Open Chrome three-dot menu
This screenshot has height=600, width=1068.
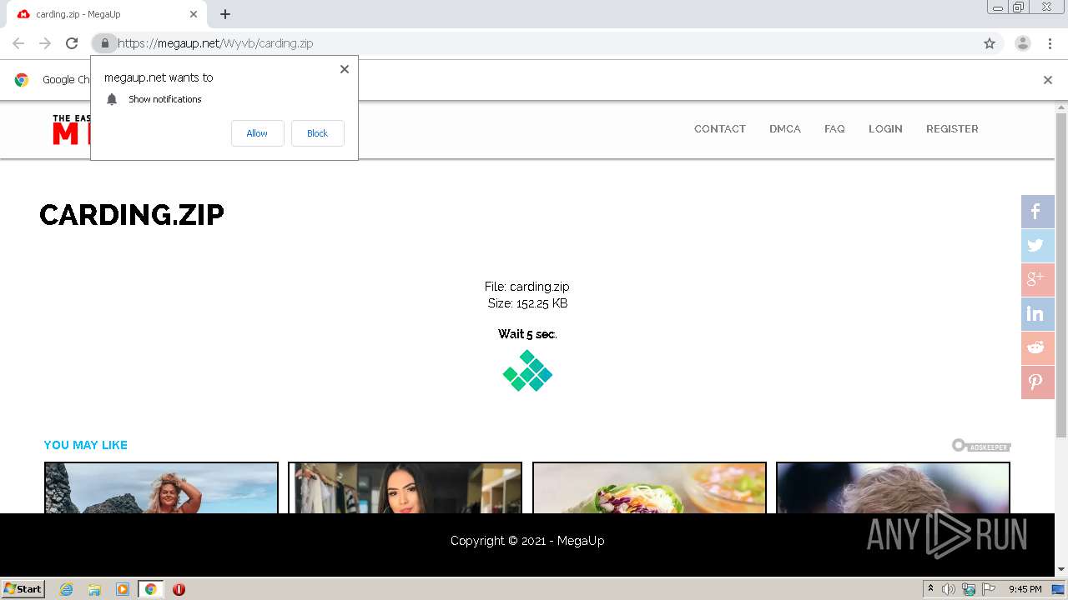coord(1050,43)
